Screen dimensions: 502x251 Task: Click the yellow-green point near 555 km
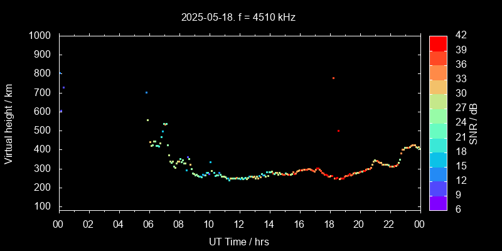click(147, 120)
